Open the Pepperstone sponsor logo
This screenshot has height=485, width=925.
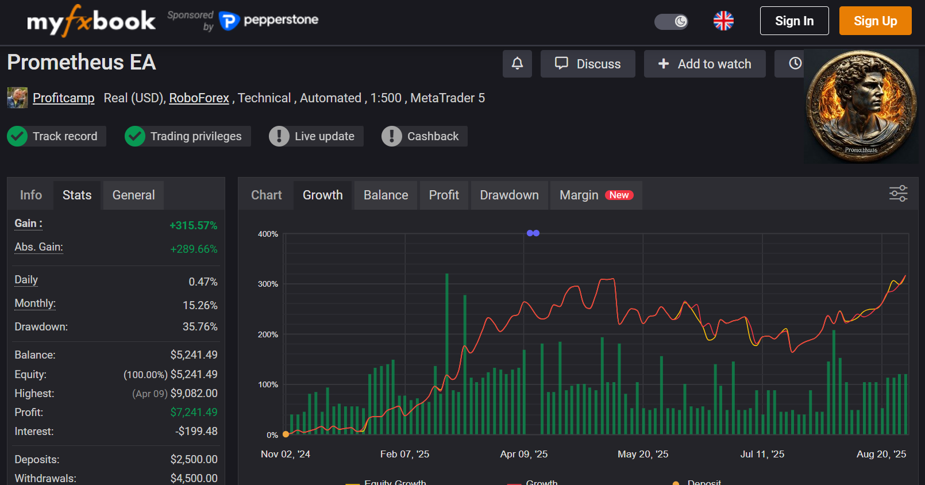pos(269,21)
